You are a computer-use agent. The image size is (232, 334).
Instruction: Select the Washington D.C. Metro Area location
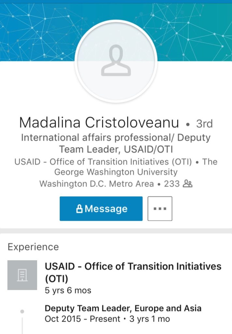point(97,184)
